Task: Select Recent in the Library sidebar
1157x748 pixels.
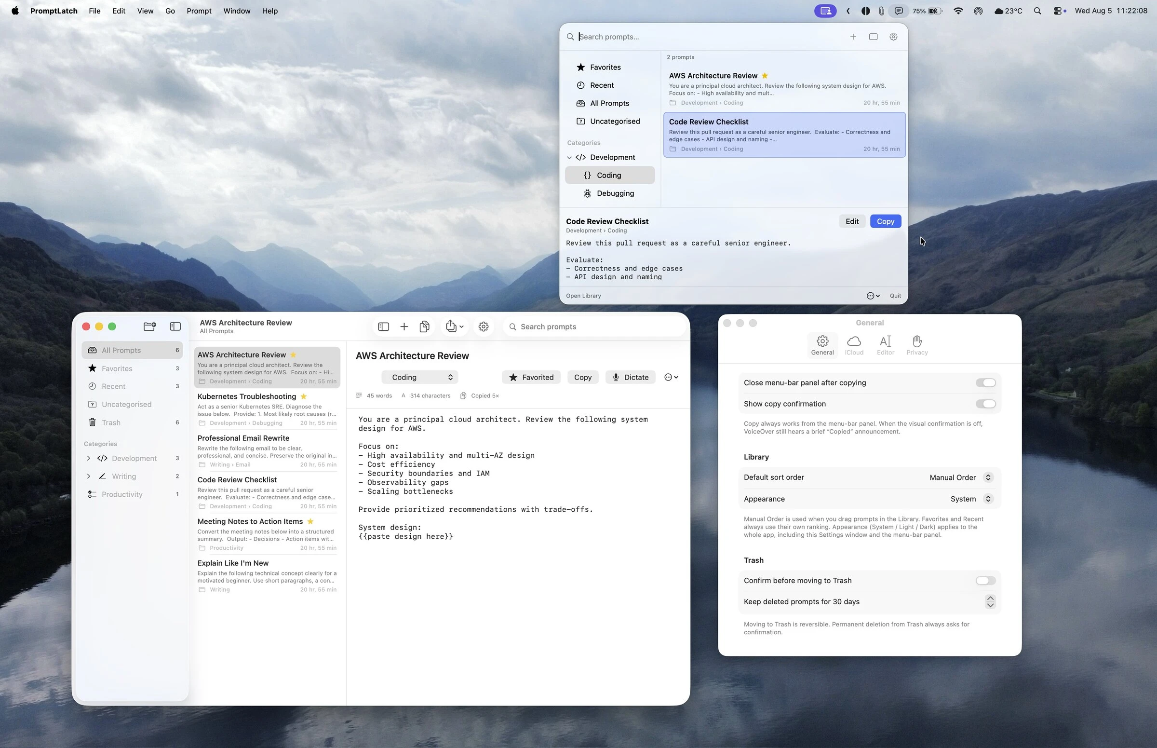Action: coord(132,386)
